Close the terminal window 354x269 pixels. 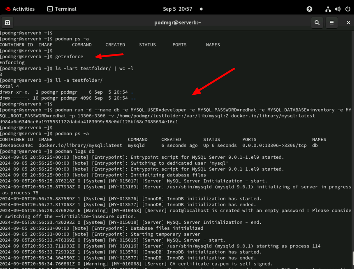(x=348, y=23)
